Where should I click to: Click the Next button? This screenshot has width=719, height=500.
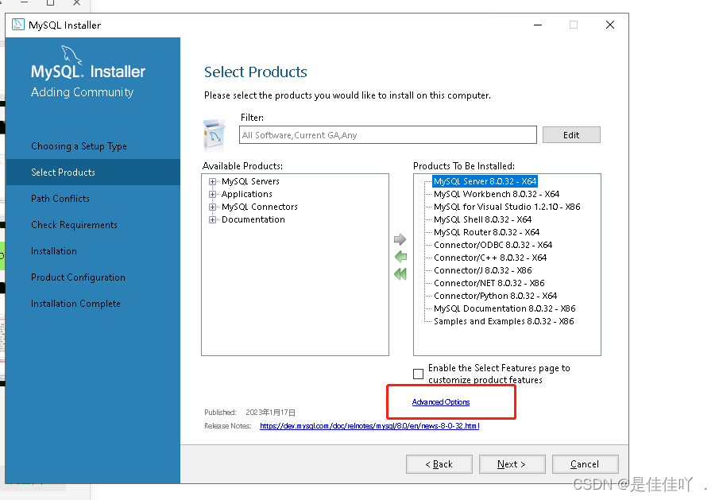coord(512,464)
